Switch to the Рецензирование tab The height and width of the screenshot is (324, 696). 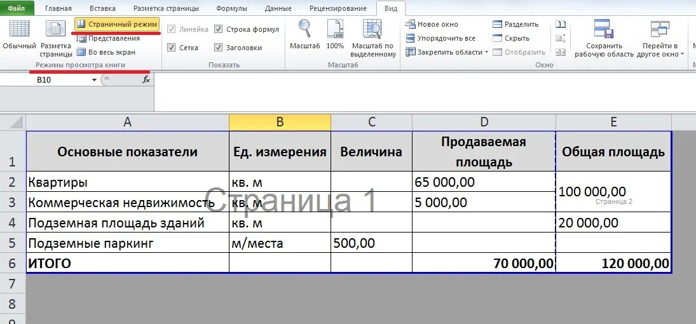point(338,8)
